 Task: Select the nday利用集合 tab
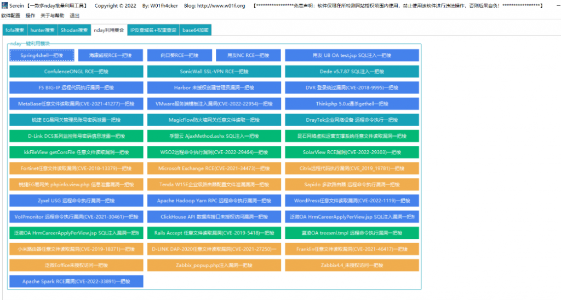pyautogui.click(x=109, y=30)
